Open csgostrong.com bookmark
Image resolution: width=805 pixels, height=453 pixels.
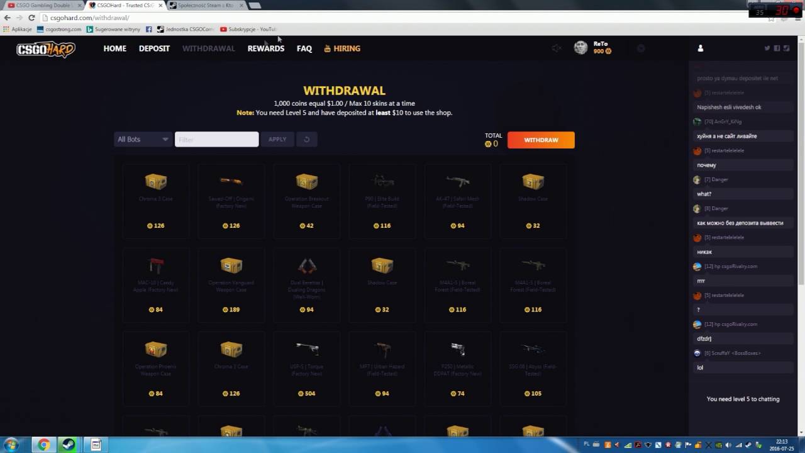(60, 29)
